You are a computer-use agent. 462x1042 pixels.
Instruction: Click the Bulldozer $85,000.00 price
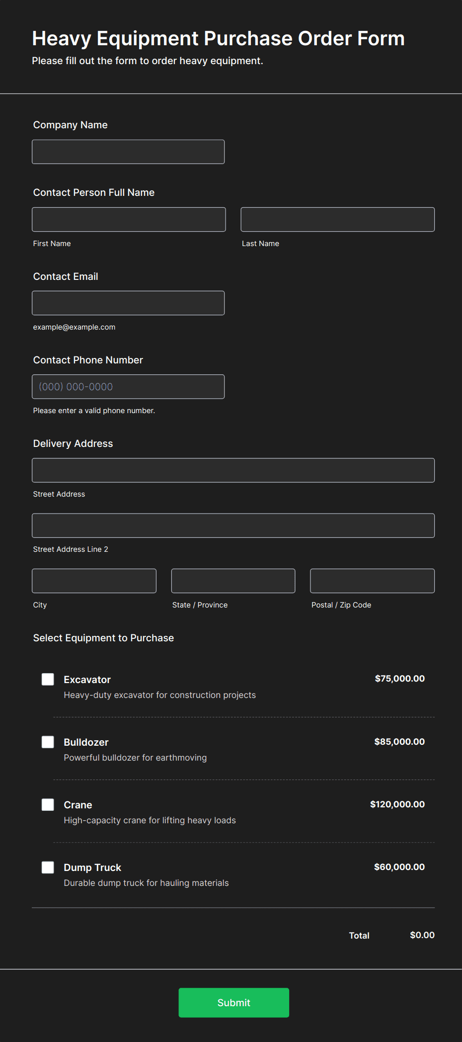399,741
